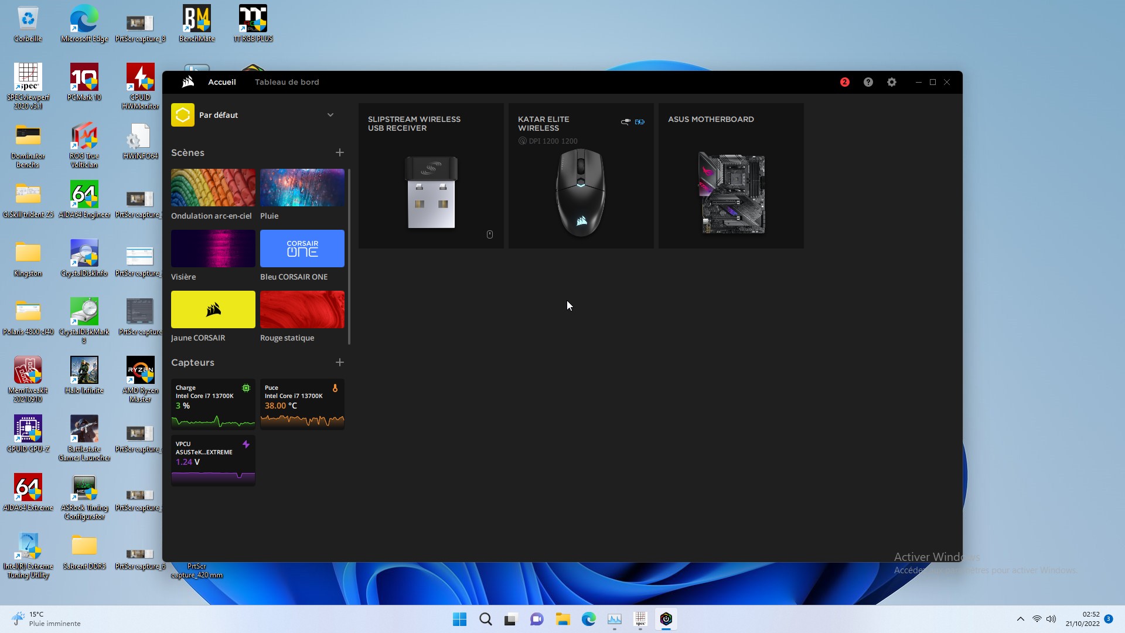Image resolution: width=1125 pixels, height=633 pixels.
Task: Open Teams Chat on the taskbar
Action: [537, 619]
